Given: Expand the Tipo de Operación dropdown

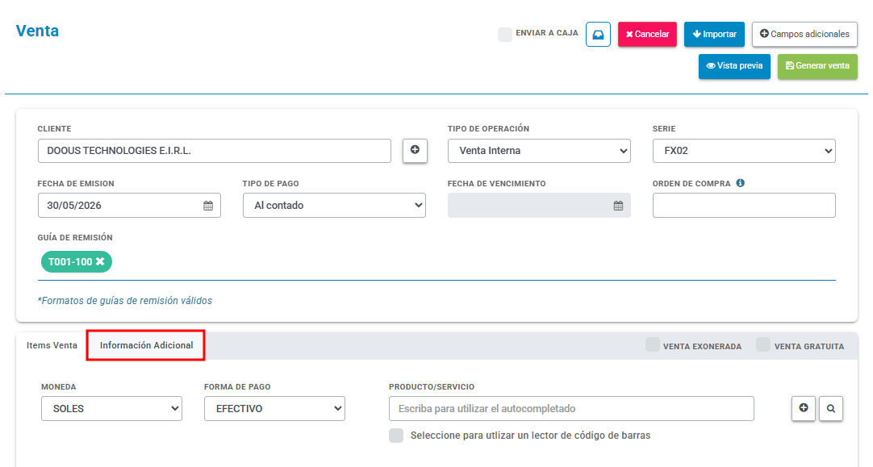Looking at the screenshot, I should (539, 151).
